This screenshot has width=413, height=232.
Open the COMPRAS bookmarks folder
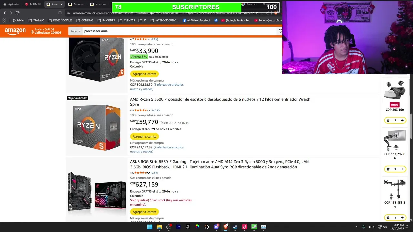tap(85, 20)
